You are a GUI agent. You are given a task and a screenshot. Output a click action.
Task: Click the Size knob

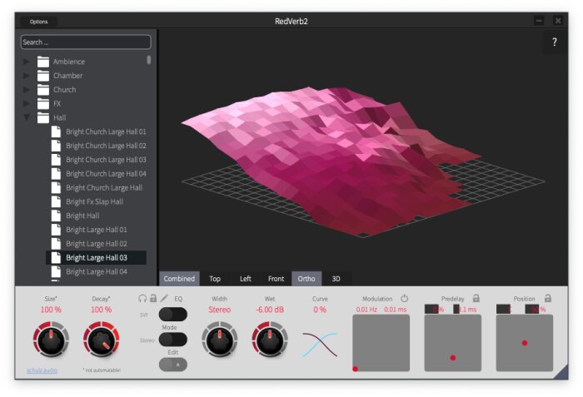click(x=51, y=340)
